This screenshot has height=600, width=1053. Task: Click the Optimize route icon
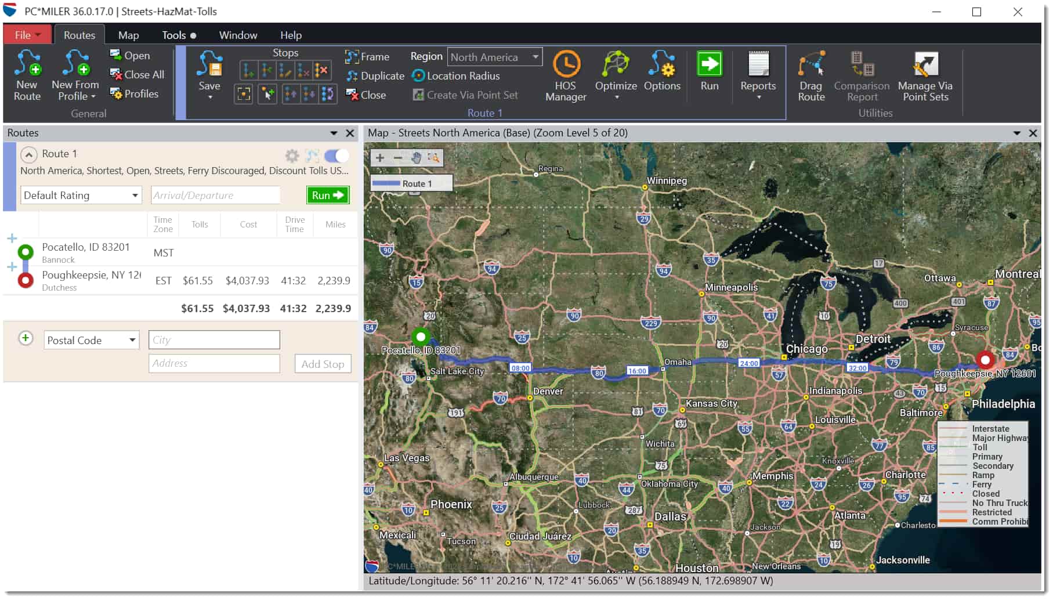click(617, 64)
